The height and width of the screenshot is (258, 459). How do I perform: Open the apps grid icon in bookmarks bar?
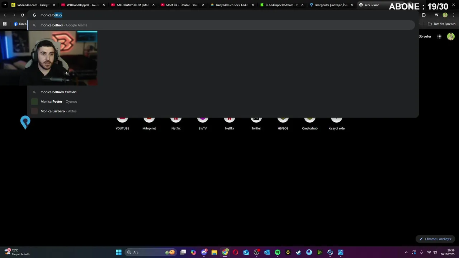(x=5, y=24)
